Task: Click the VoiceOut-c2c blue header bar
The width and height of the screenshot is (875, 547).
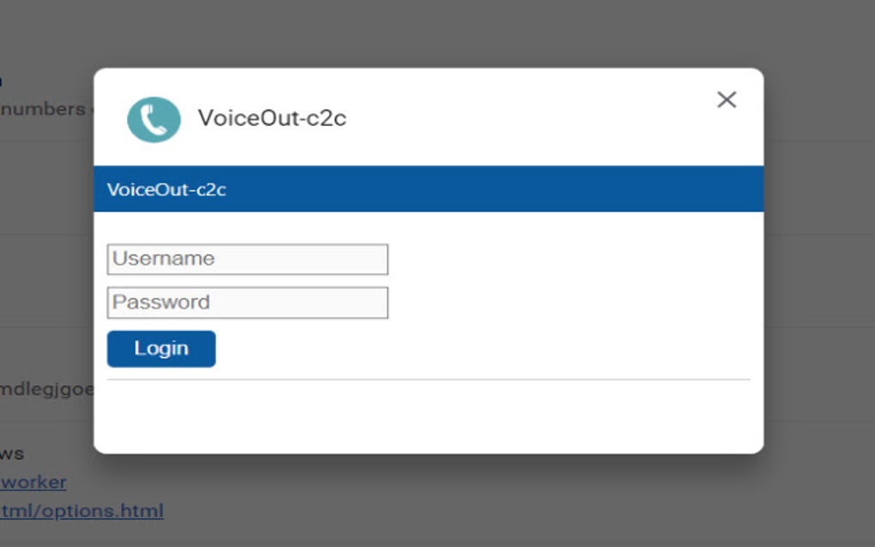Action: pos(429,189)
